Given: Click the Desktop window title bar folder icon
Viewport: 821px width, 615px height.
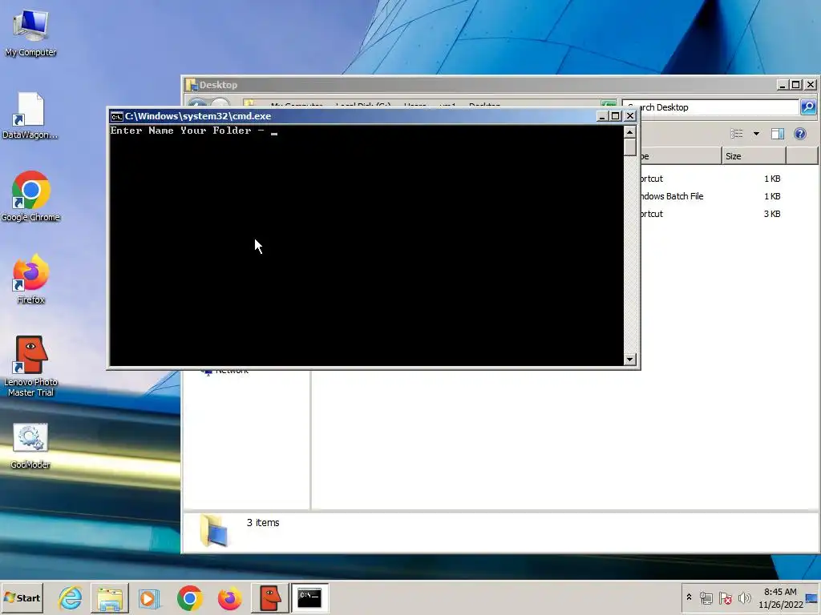Looking at the screenshot, I should 192,85.
